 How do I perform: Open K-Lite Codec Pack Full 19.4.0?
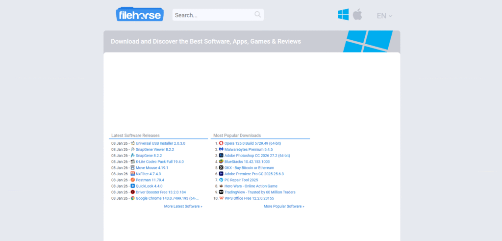coord(160,161)
